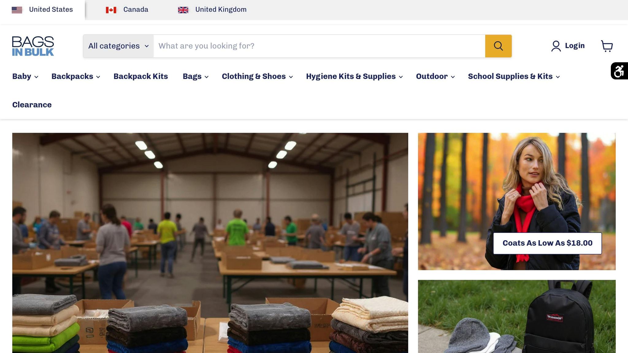This screenshot has height=353, width=628.
Task: Expand the School Supplies & Kits menu
Action: coord(514,76)
